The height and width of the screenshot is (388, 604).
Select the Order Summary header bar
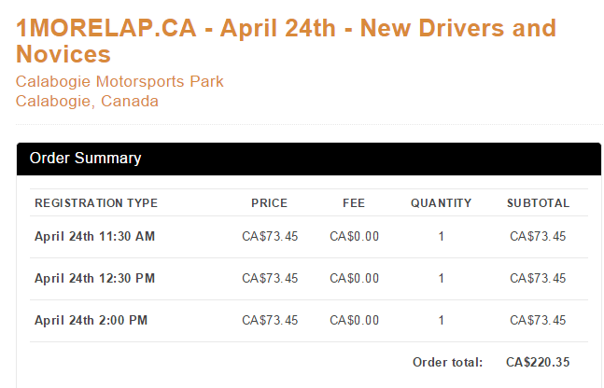tap(309, 159)
